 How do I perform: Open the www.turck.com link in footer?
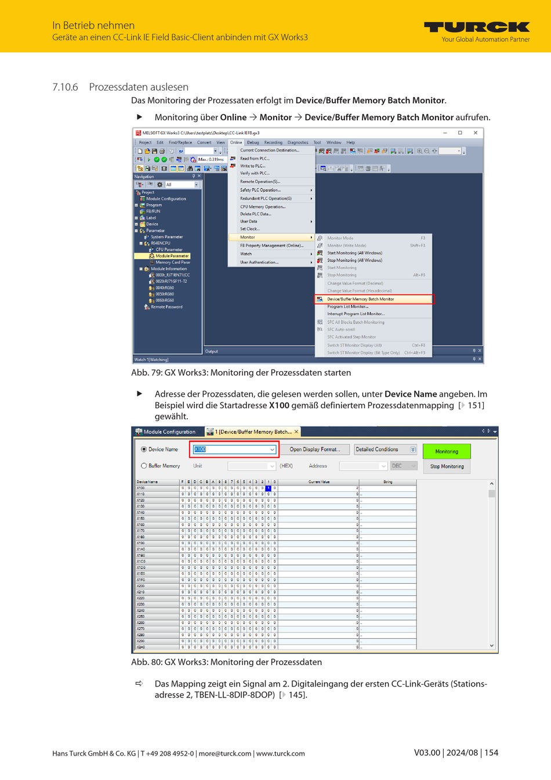pyautogui.click(x=281, y=753)
